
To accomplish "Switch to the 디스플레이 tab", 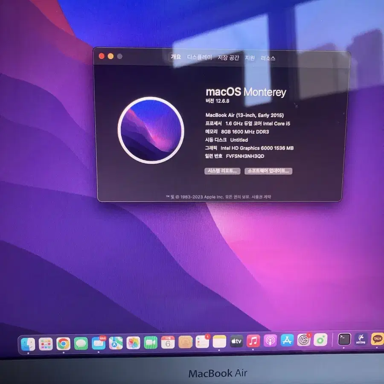I will [x=200, y=57].
